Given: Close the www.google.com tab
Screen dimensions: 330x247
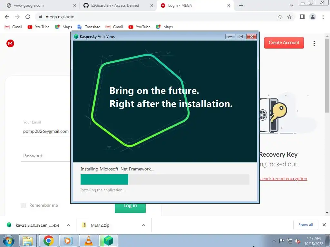Looking at the screenshot, I should pyautogui.click(x=75, y=5).
